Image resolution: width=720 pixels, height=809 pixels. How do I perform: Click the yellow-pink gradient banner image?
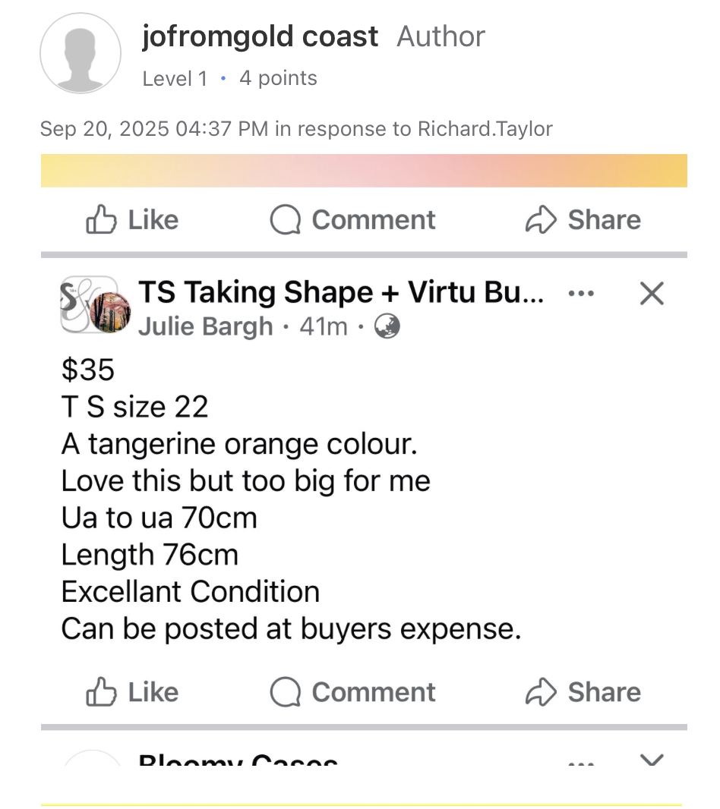tap(364, 171)
